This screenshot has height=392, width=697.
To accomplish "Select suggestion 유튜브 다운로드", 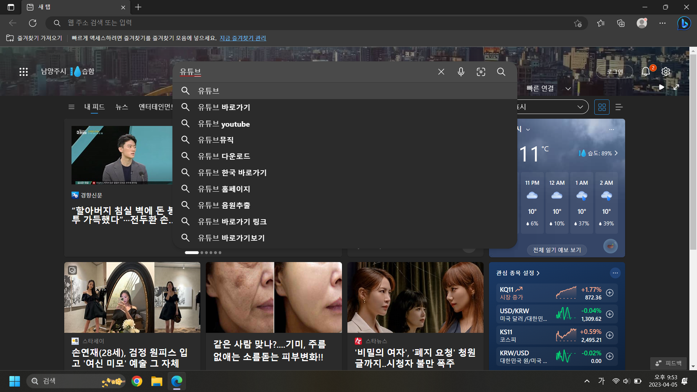I will tap(345, 156).
